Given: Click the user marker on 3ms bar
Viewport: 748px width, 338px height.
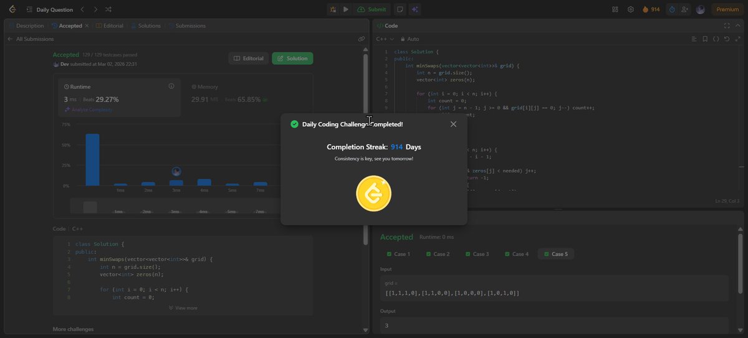Looking at the screenshot, I should tap(176, 172).
